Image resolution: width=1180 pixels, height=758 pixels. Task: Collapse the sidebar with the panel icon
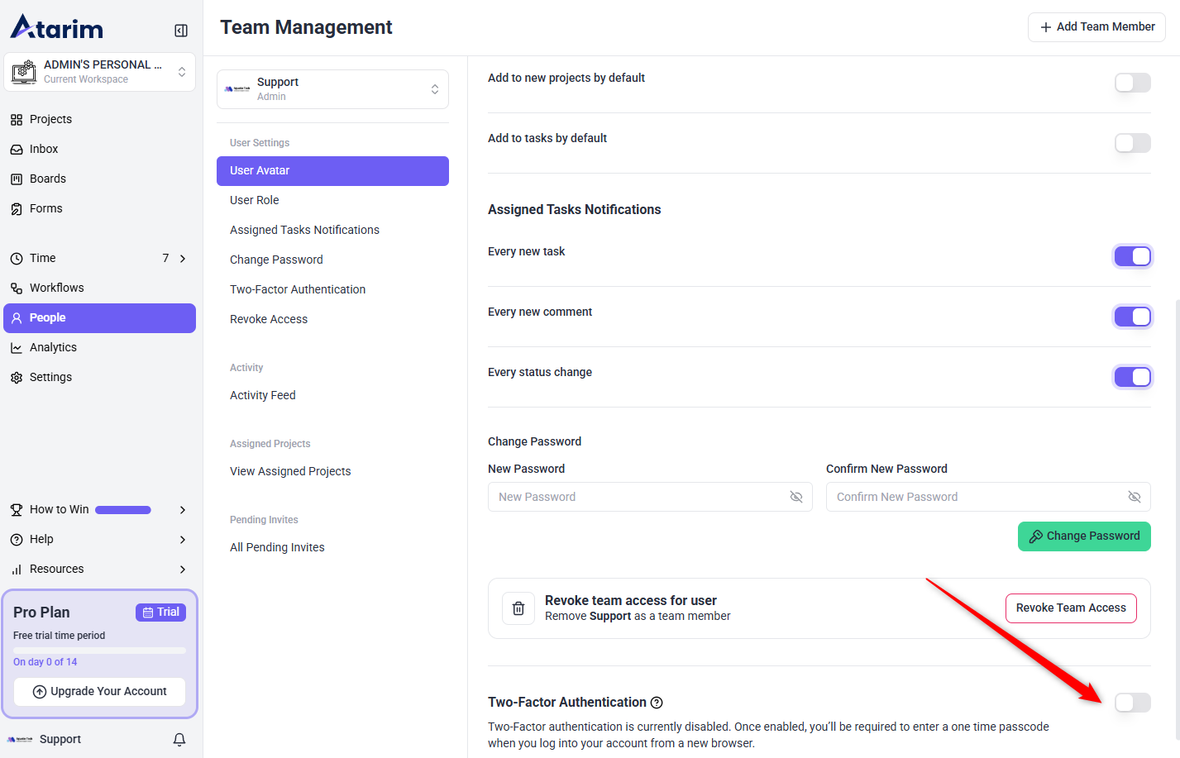[181, 31]
